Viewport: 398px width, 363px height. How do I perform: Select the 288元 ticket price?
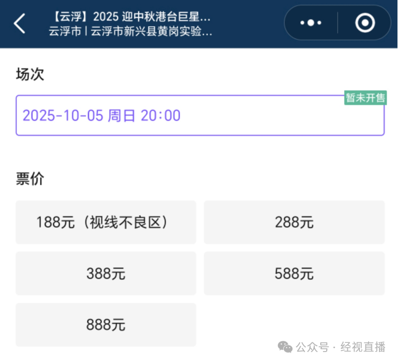(294, 222)
